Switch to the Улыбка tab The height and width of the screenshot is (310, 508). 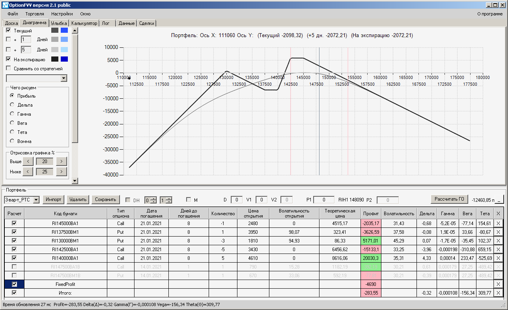click(59, 23)
